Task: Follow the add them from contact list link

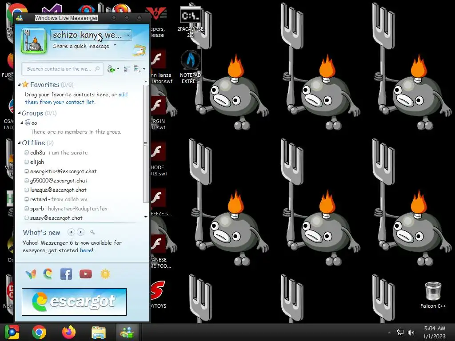Action: pyautogui.click(x=76, y=98)
